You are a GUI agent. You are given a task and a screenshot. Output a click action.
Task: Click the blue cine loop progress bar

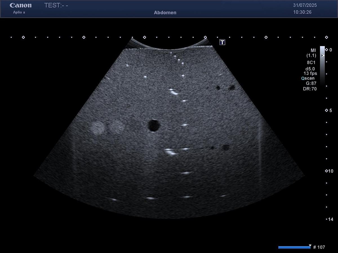click(294, 247)
